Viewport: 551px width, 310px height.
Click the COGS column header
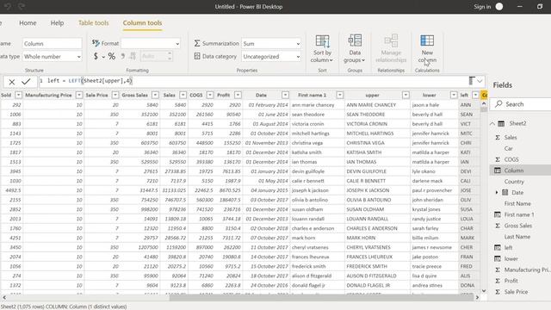[x=196, y=96]
